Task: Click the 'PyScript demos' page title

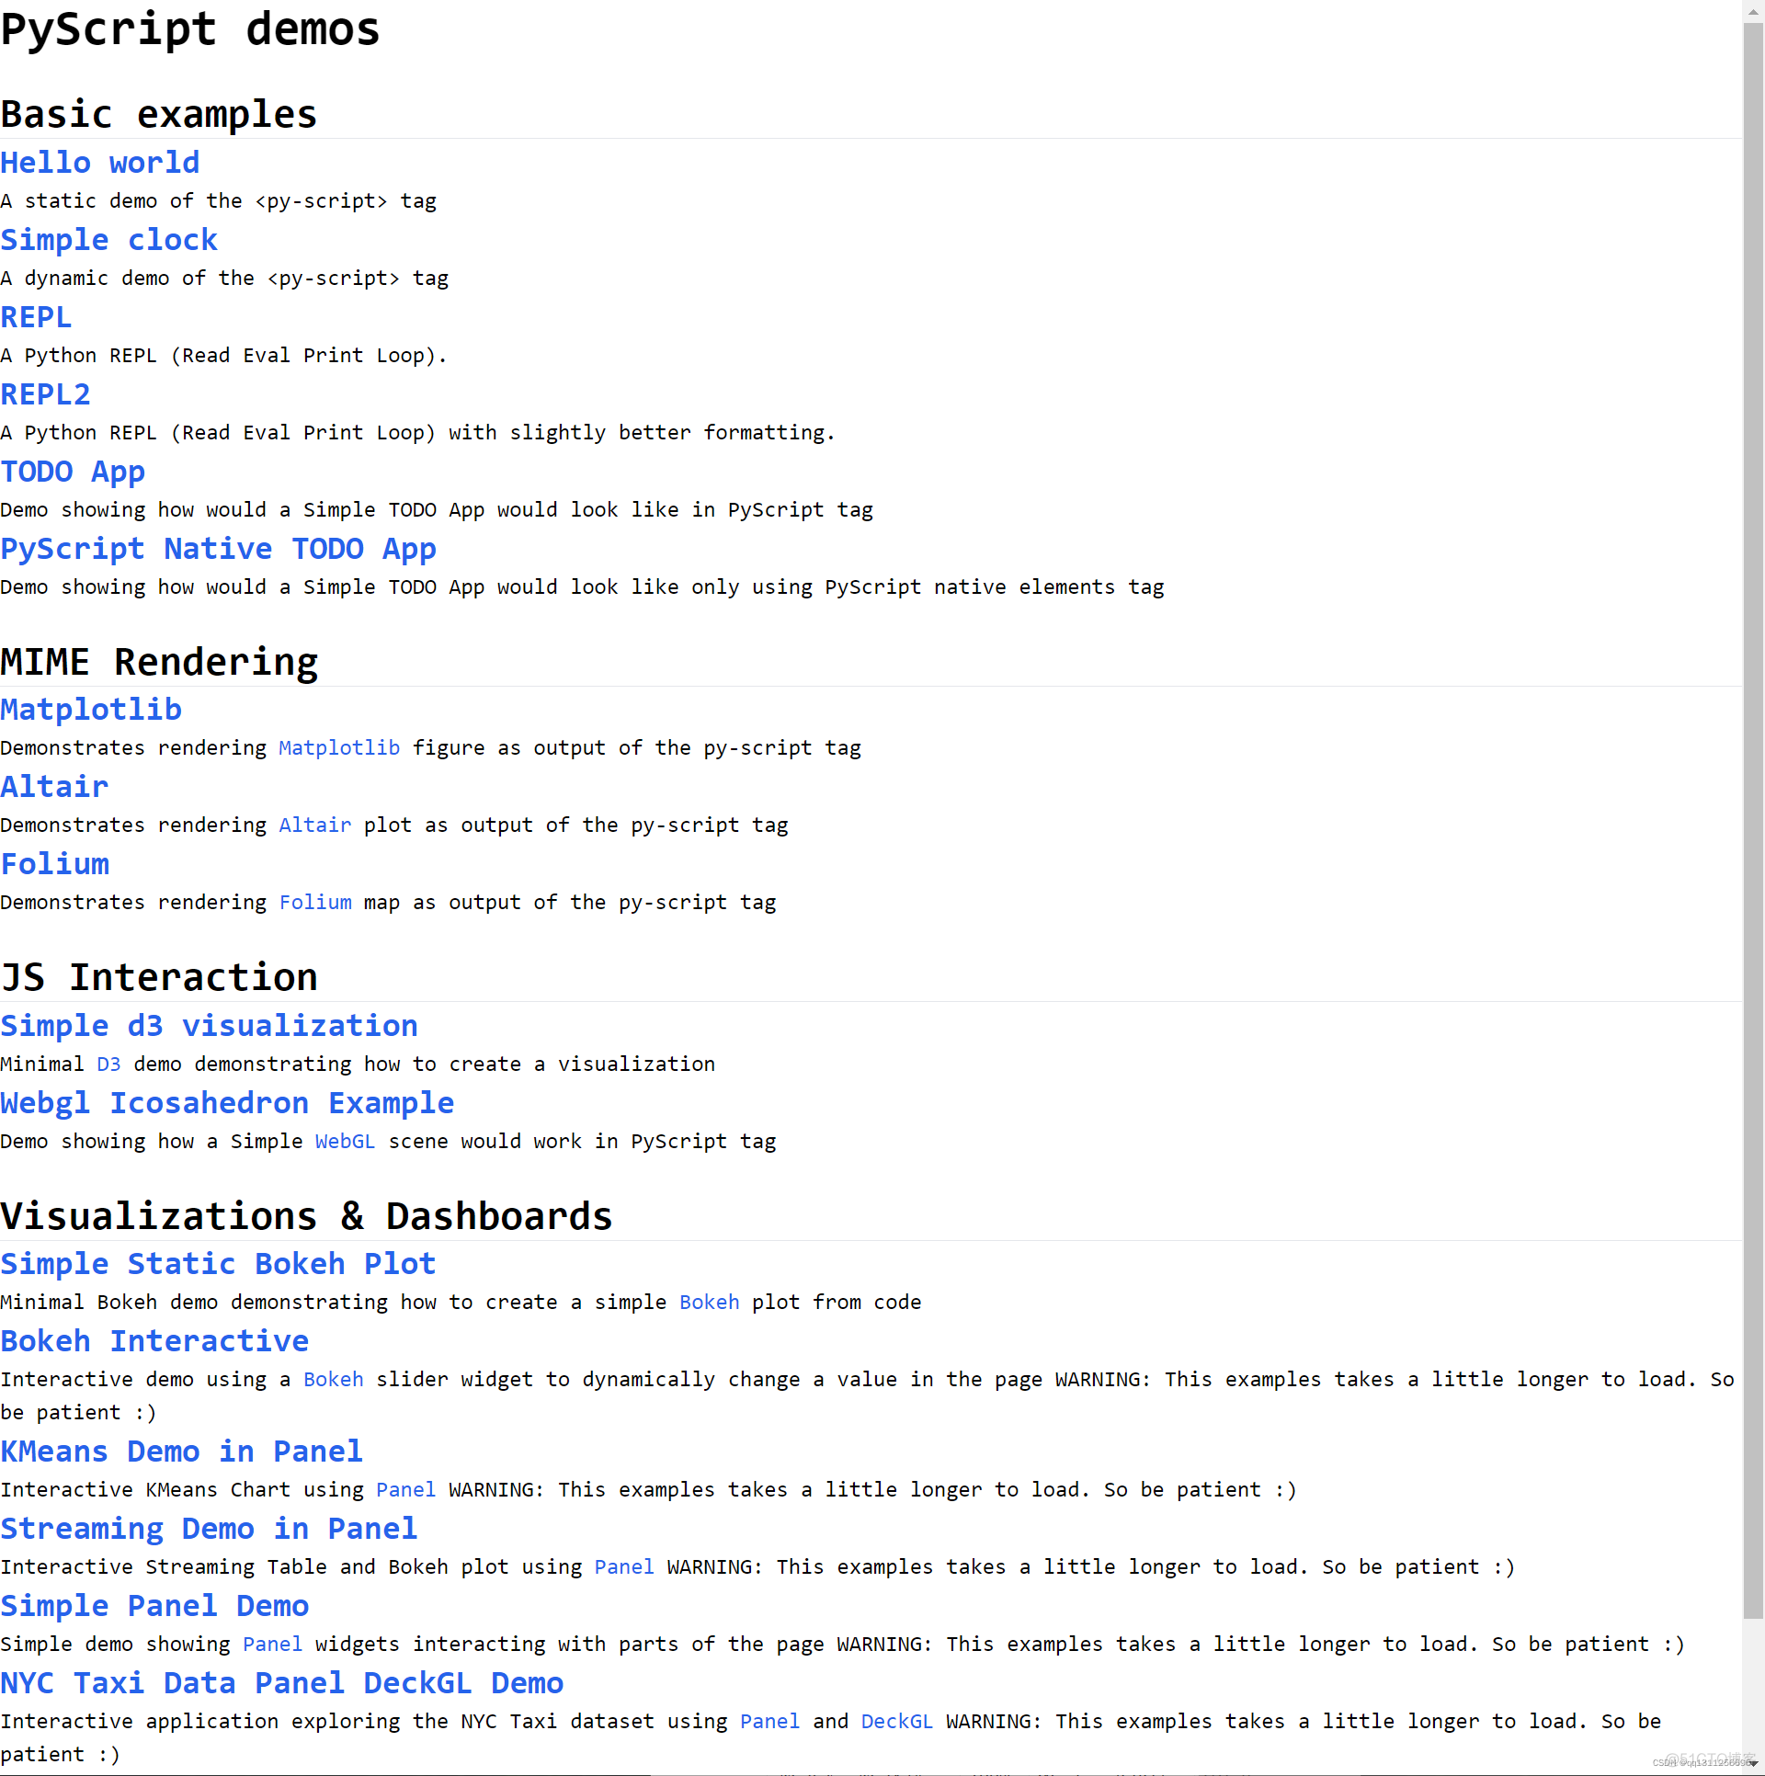Action: pos(190,29)
